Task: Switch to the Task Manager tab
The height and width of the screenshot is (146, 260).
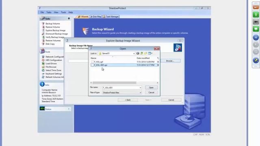Action: [x=110, y=17]
